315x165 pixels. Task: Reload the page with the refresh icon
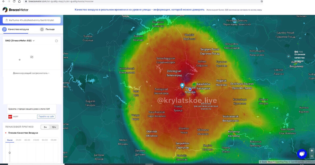pyautogui.click(x=14, y=2)
